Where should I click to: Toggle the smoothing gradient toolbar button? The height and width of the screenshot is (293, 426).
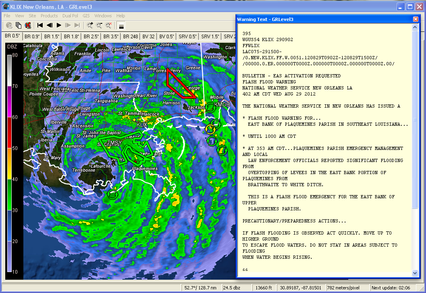click(x=121, y=25)
